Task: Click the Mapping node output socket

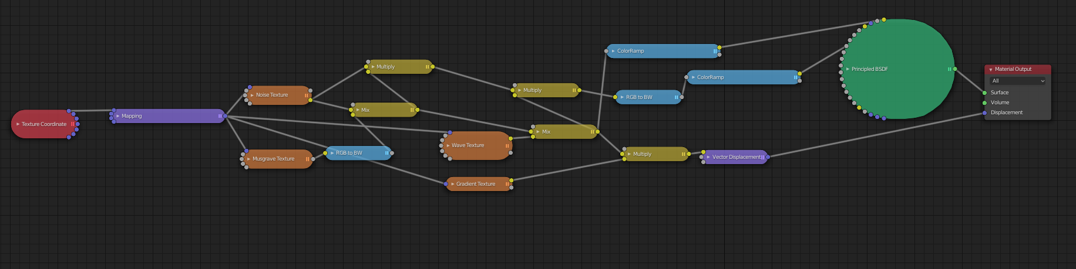Action: click(x=226, y=116)
